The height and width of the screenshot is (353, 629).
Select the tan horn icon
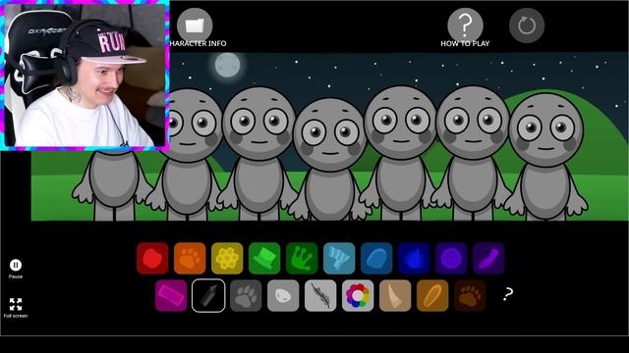point(395,296)
